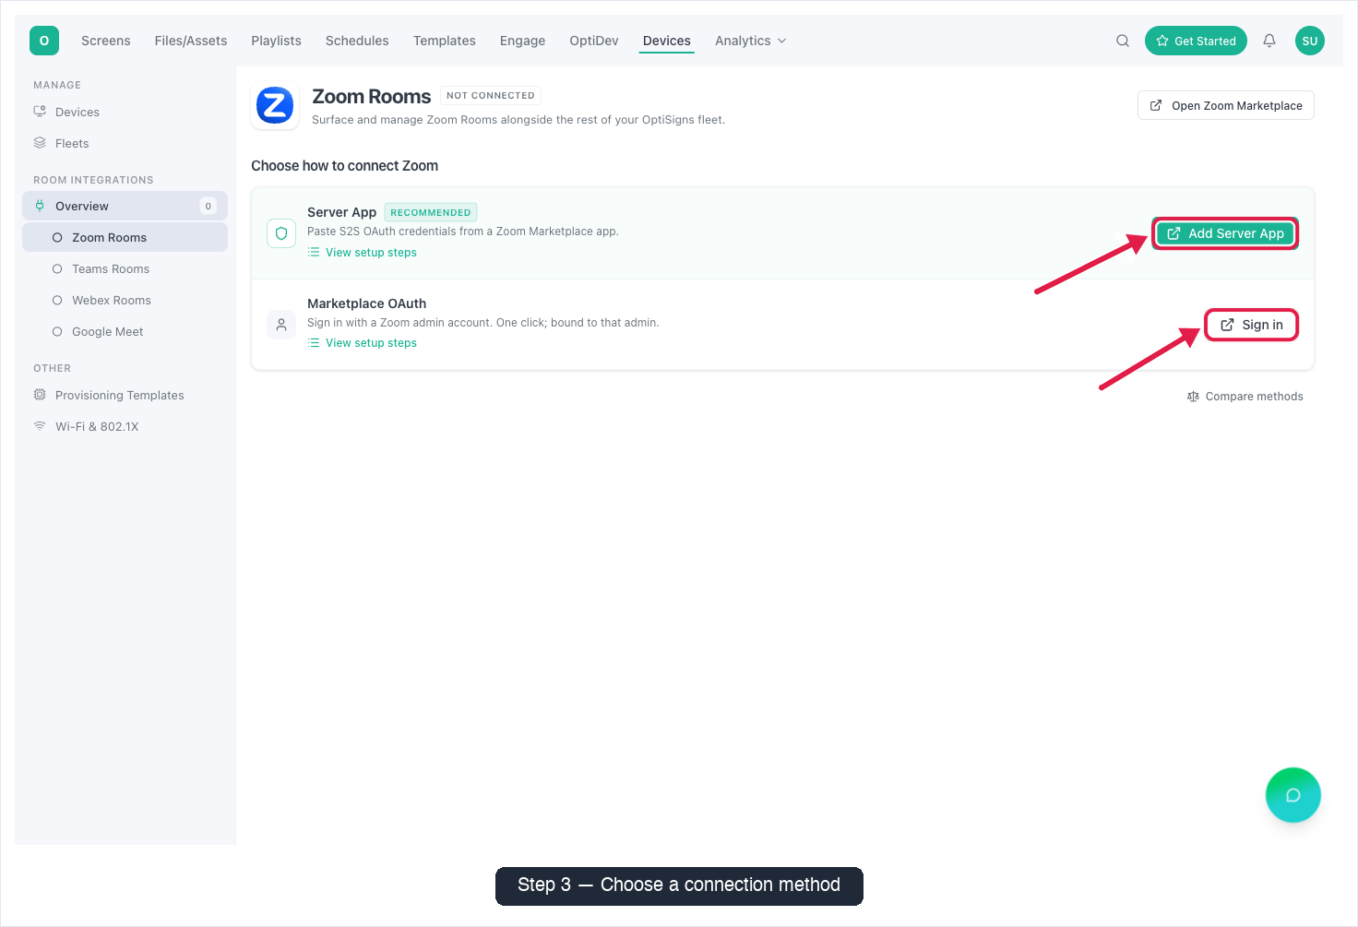1358x927 pixels.
Task: Open the search magnifier icon
Action: pyautogui.click(x=1123, y=41)
